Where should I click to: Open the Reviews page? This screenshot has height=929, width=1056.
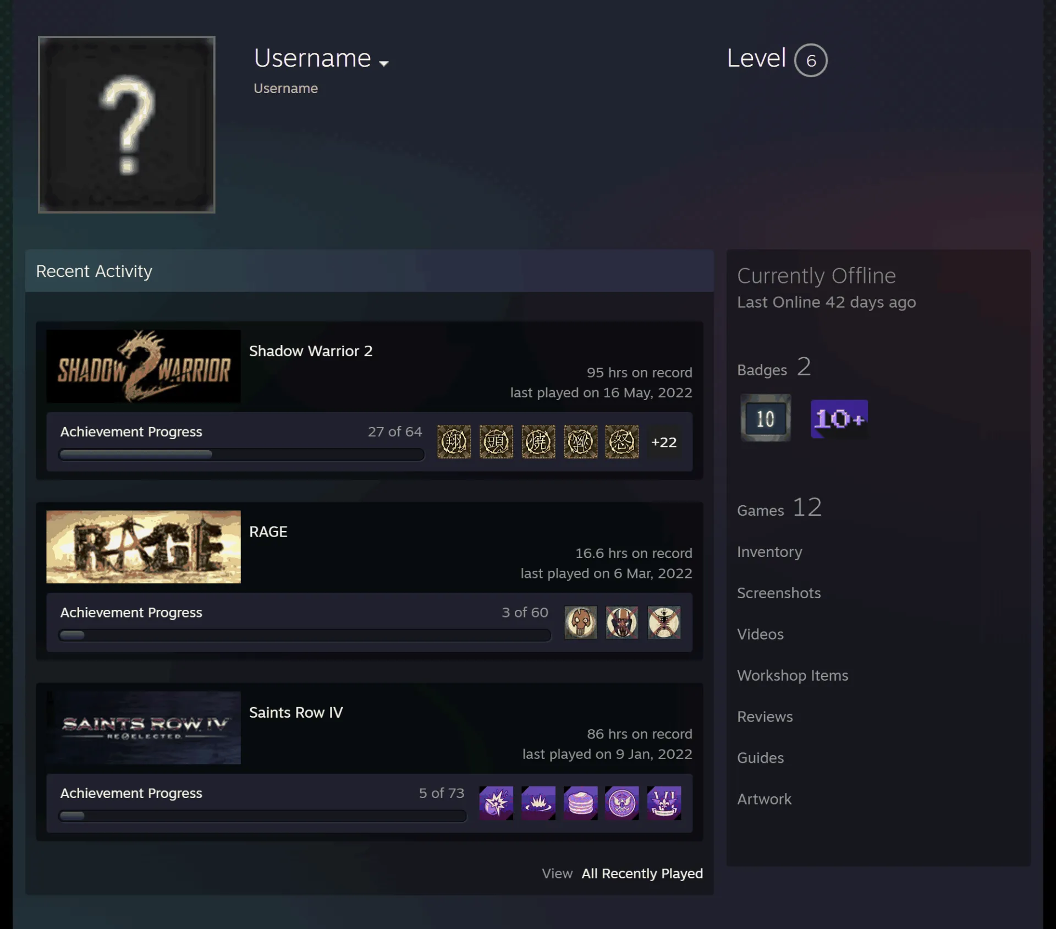tap(765, 717)
